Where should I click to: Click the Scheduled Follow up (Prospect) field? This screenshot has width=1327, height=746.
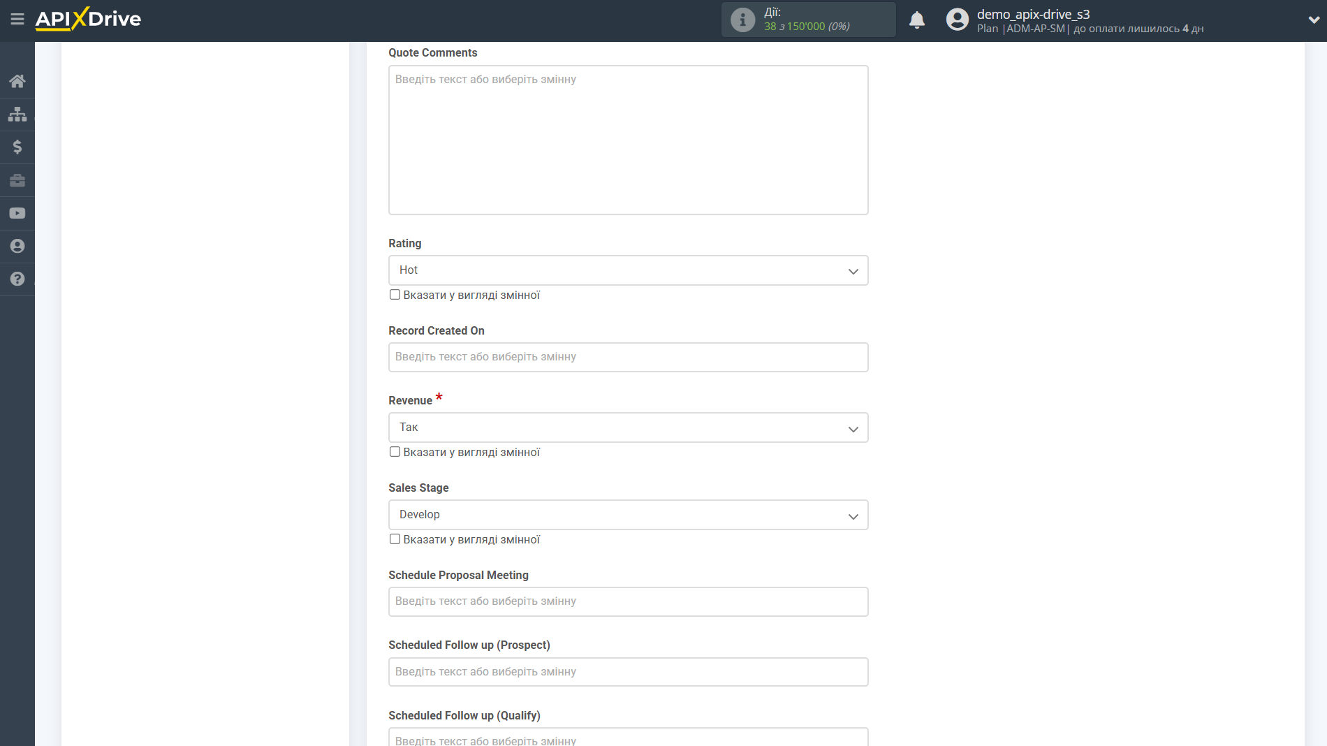628,672
